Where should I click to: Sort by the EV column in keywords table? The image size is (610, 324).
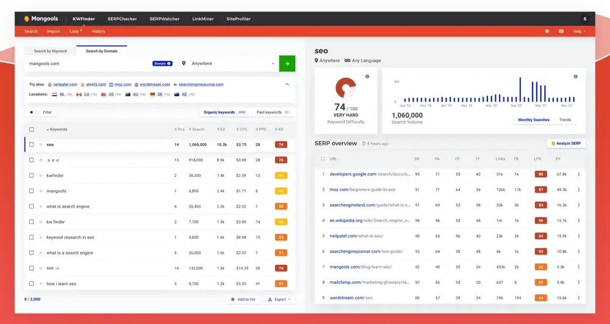tap(221, 129)
